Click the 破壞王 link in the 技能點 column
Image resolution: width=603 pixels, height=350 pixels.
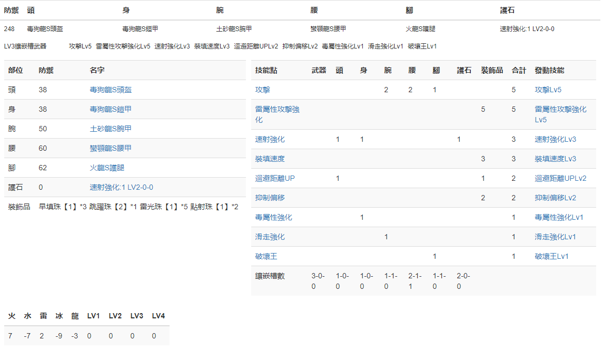click(x=266, y=257)
